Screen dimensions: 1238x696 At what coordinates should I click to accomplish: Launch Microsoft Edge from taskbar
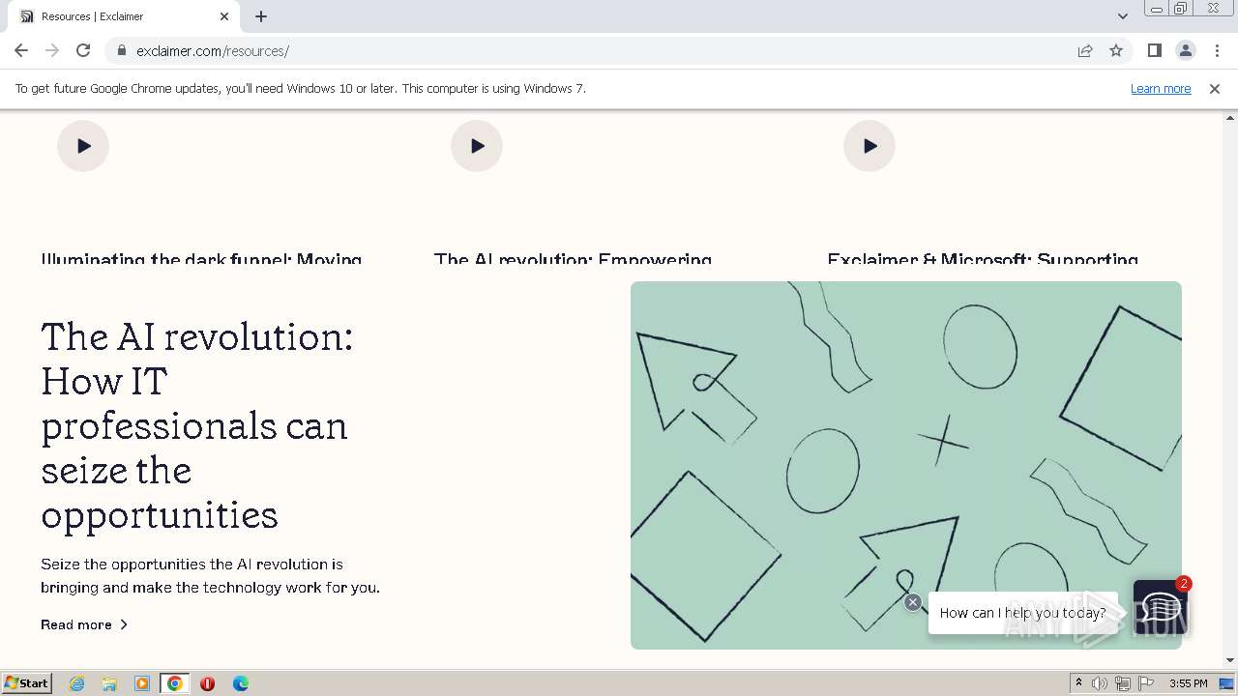240,683
